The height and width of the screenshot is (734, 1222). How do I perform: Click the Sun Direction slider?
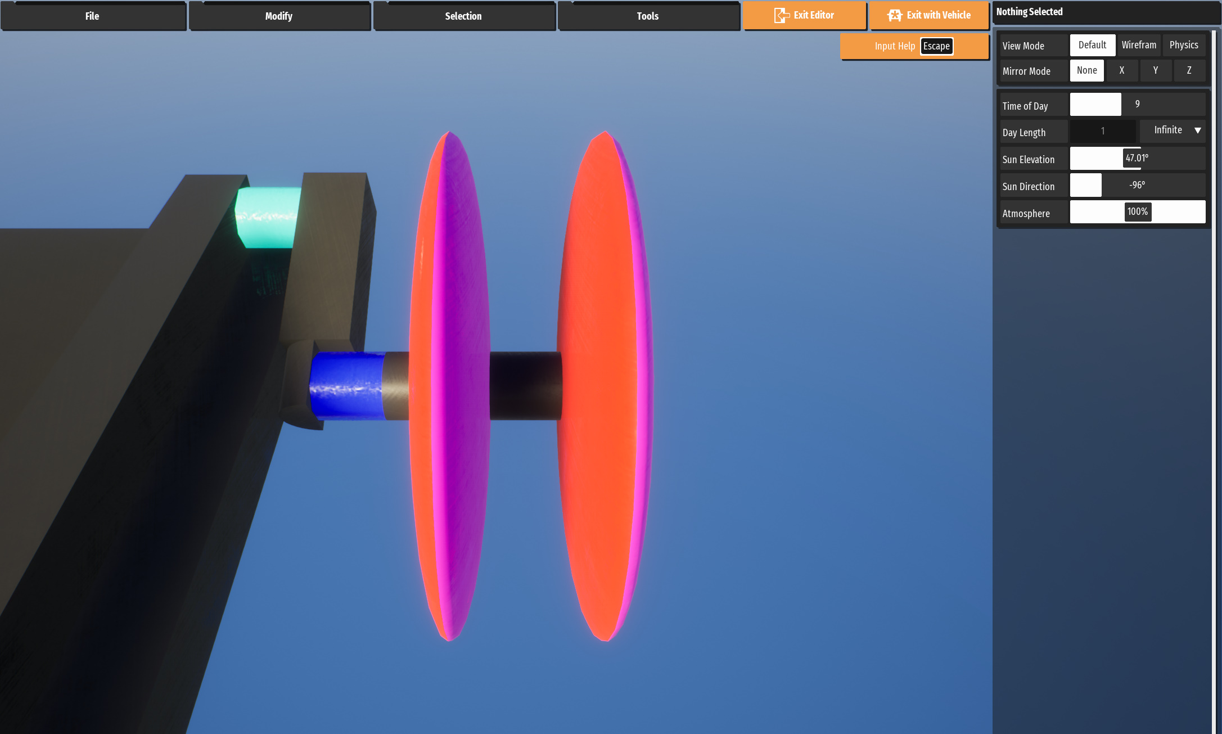coord(1137,185)
